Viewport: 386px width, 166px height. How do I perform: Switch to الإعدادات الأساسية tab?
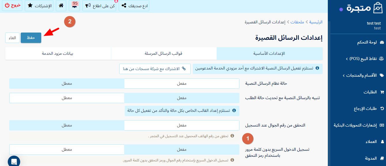click(269, 54)
